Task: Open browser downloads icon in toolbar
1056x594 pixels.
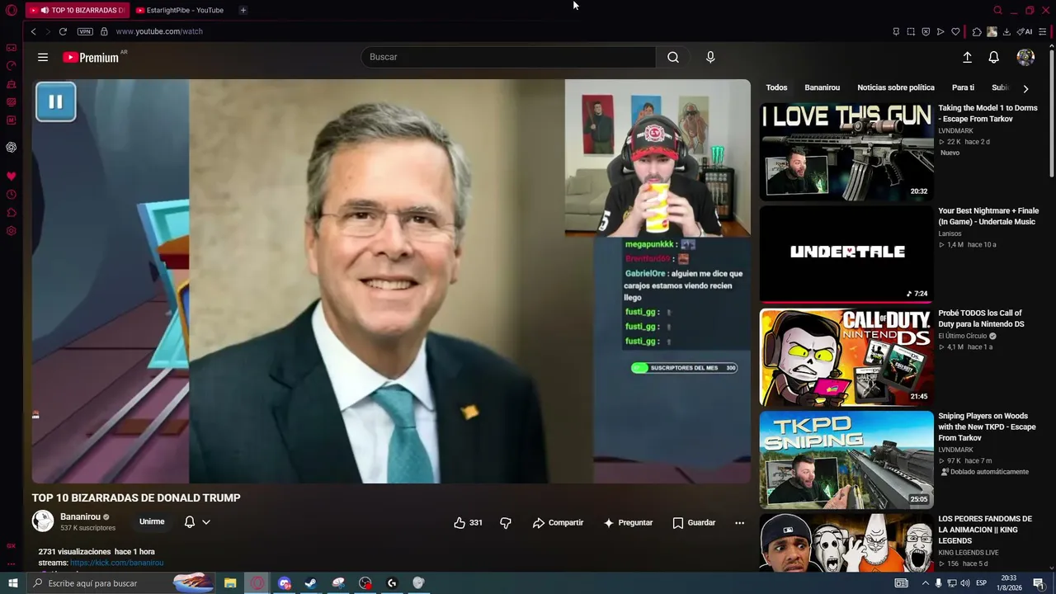Action: coord(1006,31)
